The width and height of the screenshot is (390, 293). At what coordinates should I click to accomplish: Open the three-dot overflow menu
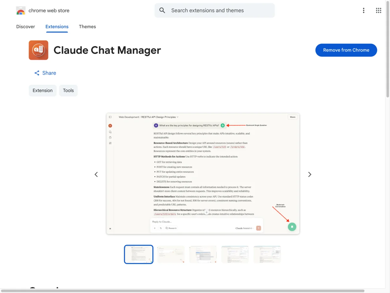pos(363,10)
